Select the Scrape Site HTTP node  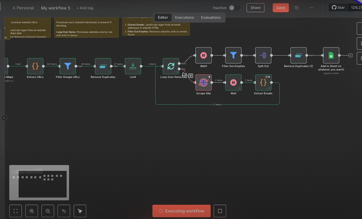tap(204, 82)
